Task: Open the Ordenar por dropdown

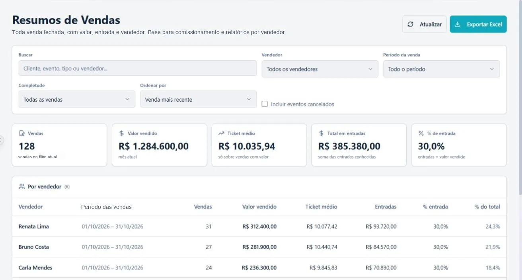Action: 198,99
